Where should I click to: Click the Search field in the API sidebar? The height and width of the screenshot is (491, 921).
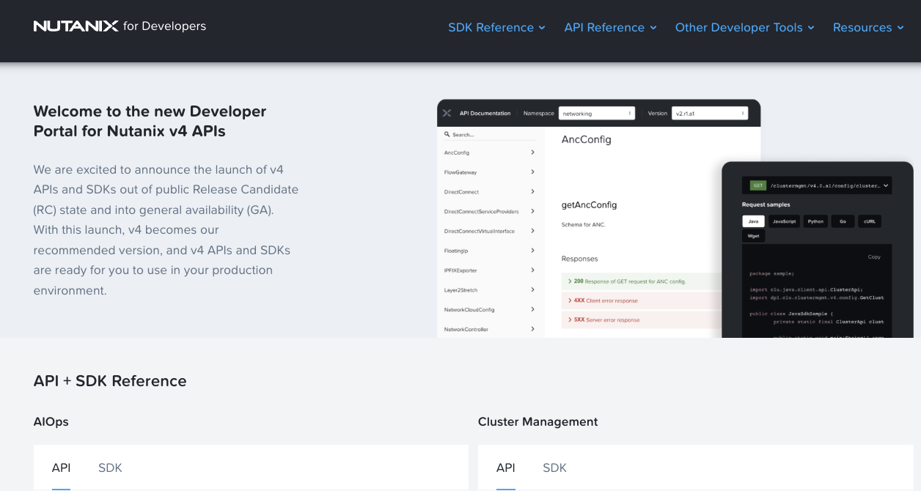pos(484,134)
